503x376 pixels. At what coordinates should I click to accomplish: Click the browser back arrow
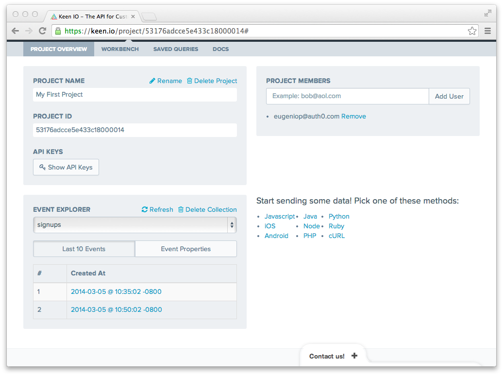coord(15,31)
